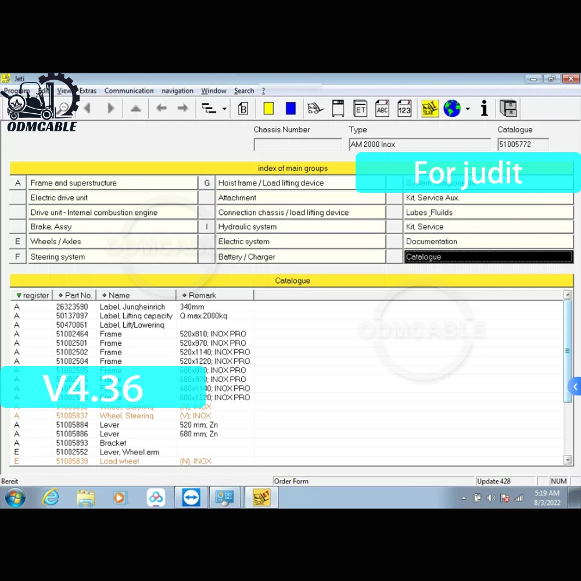Click the left arrow navigation icon
Screen dimensions: 581x581
161,108
